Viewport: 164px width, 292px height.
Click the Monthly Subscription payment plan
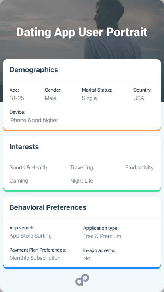pyautogui.click(x=35, y=258)
